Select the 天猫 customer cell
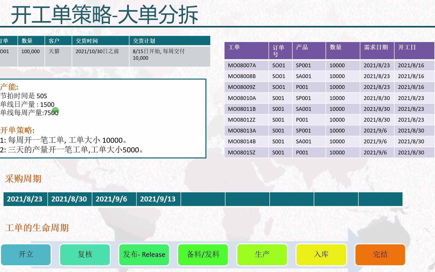 [x=58, y=56]
